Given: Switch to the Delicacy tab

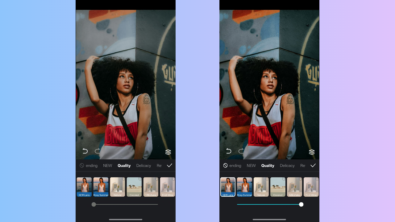Looking at the screenshot, I should (x=143, y=166).
